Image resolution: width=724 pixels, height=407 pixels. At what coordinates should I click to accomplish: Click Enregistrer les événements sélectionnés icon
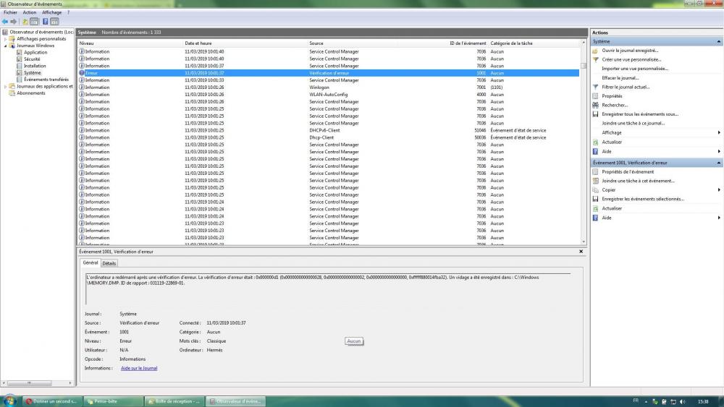point(596,199)
